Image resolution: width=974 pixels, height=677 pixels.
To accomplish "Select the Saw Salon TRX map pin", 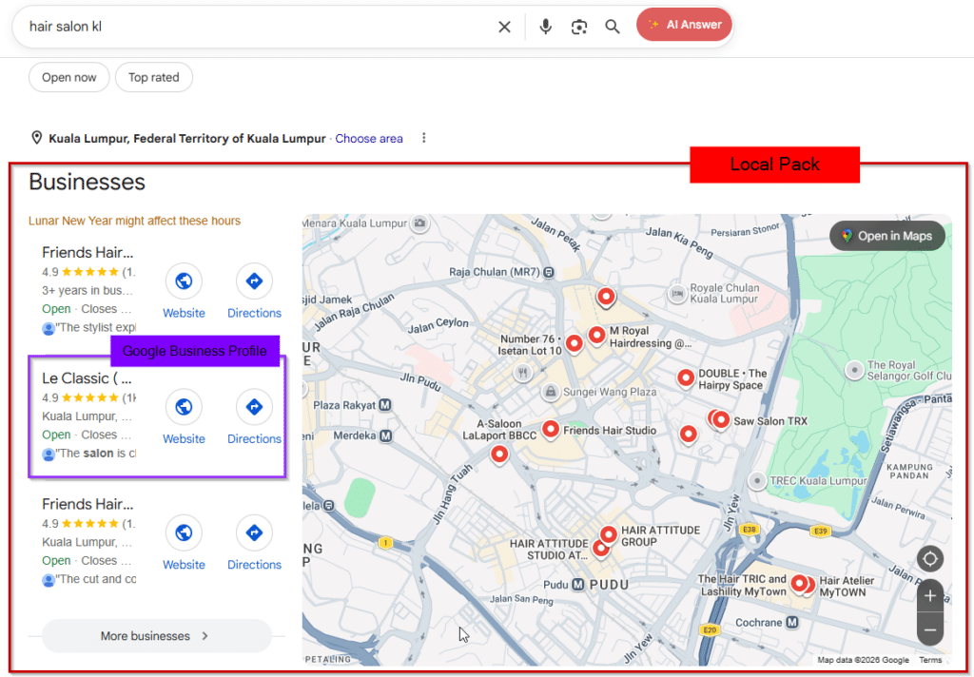I will pos(720,418).
